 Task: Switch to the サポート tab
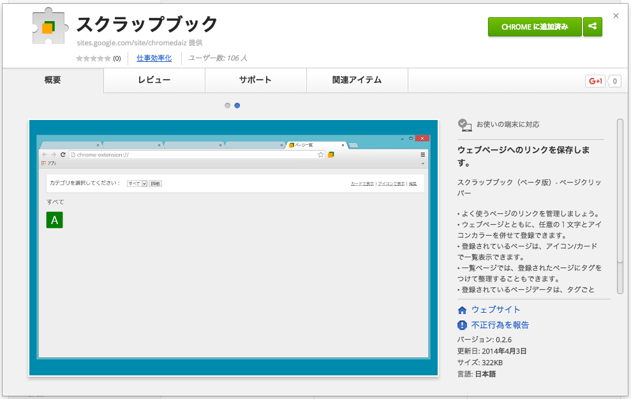tap(256, 80)
